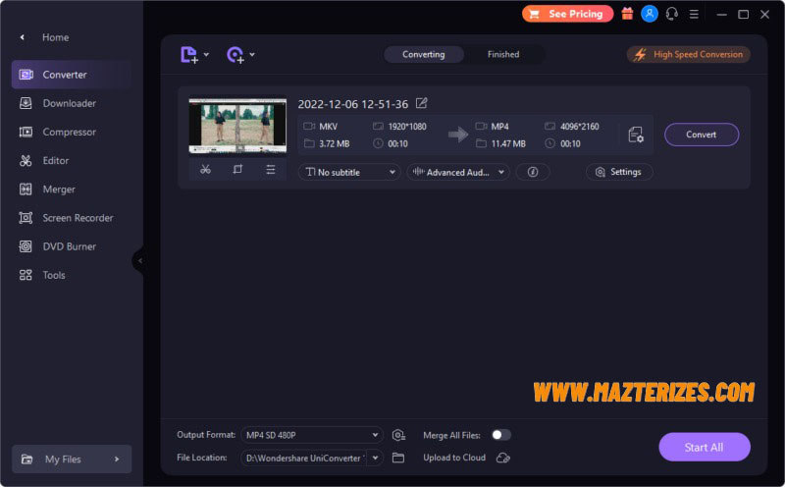Click the file name 2022-12-06 12-51-36
Screen dimensions: 785x487
point(353,104)
